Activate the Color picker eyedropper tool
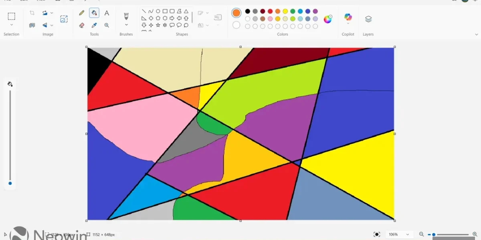Screen dimensions: 481x240 pos(94,25)
